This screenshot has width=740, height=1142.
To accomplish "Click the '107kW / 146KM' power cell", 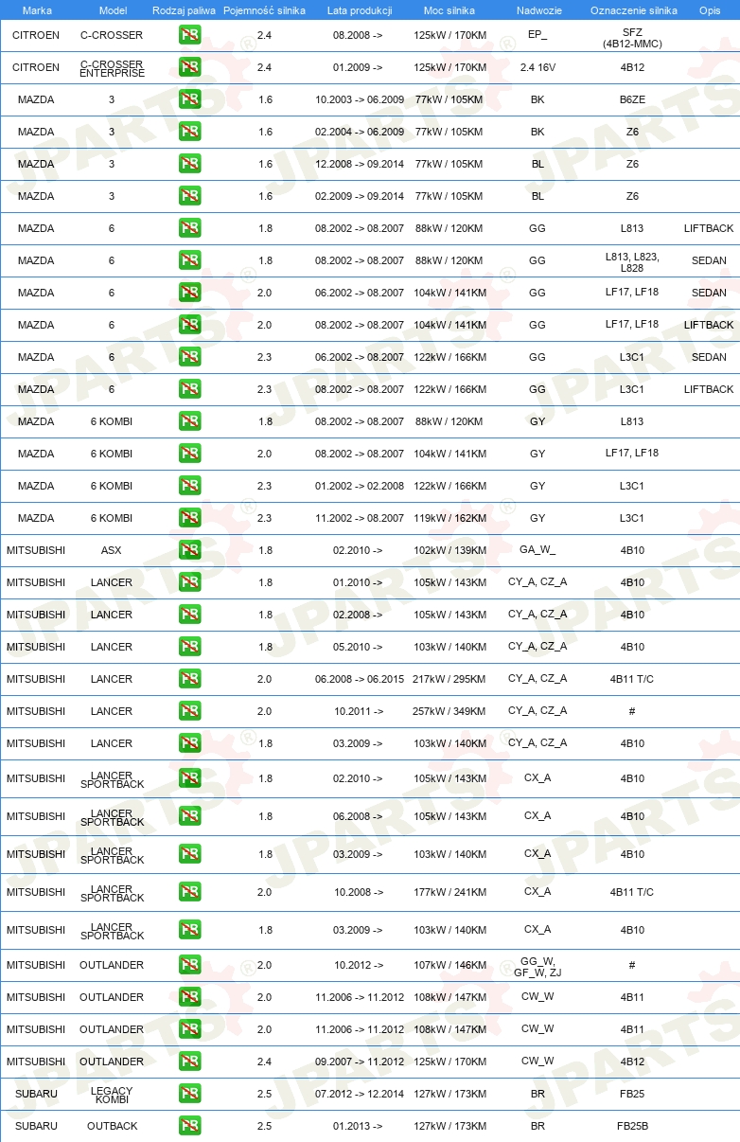I will tap(450, 966).
